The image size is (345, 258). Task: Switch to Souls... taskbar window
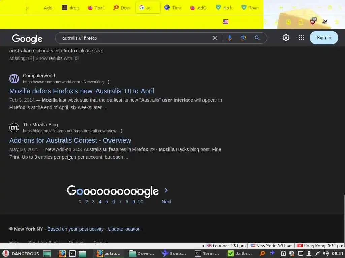click(x=174, y=253)
